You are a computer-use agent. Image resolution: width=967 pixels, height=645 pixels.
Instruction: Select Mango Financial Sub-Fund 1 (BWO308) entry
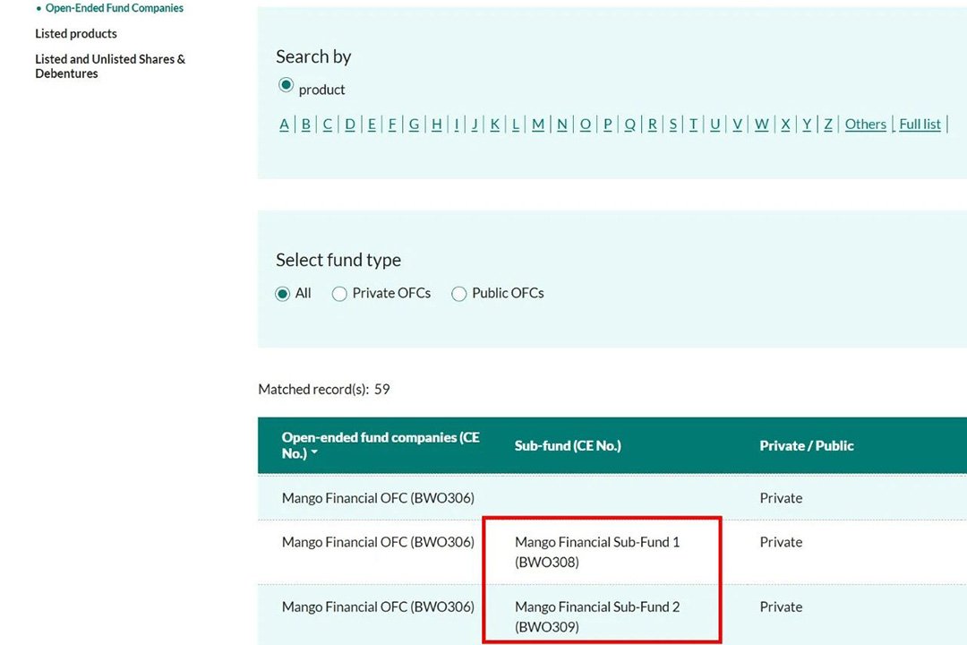[x=597, y=552]
